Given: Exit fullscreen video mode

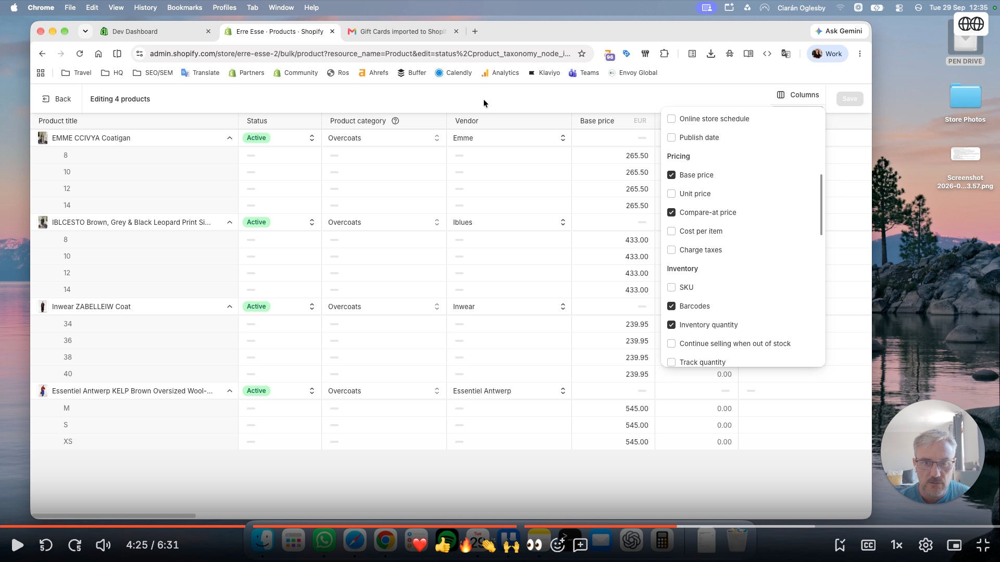Looking at the screenshot, I should point(983,545).
